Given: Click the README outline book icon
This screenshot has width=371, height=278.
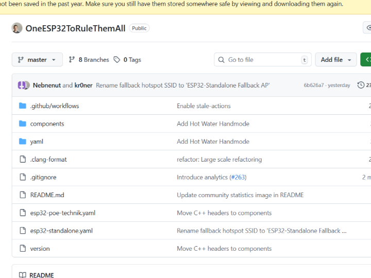Looking at the screenshot, I should 22,275.
